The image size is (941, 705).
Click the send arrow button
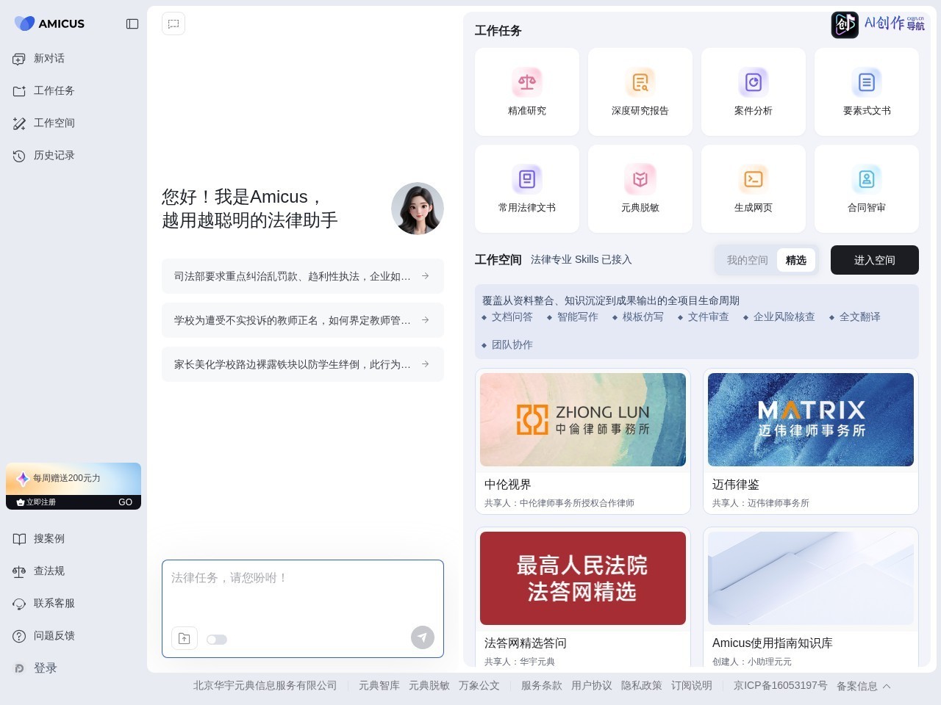point(423,637)
